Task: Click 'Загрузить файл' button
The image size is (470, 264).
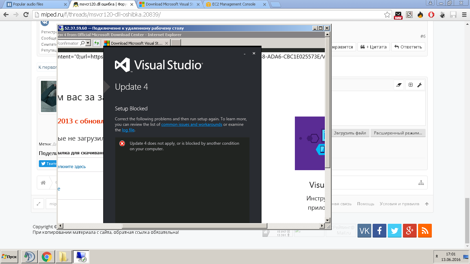Action: [350, 133]
